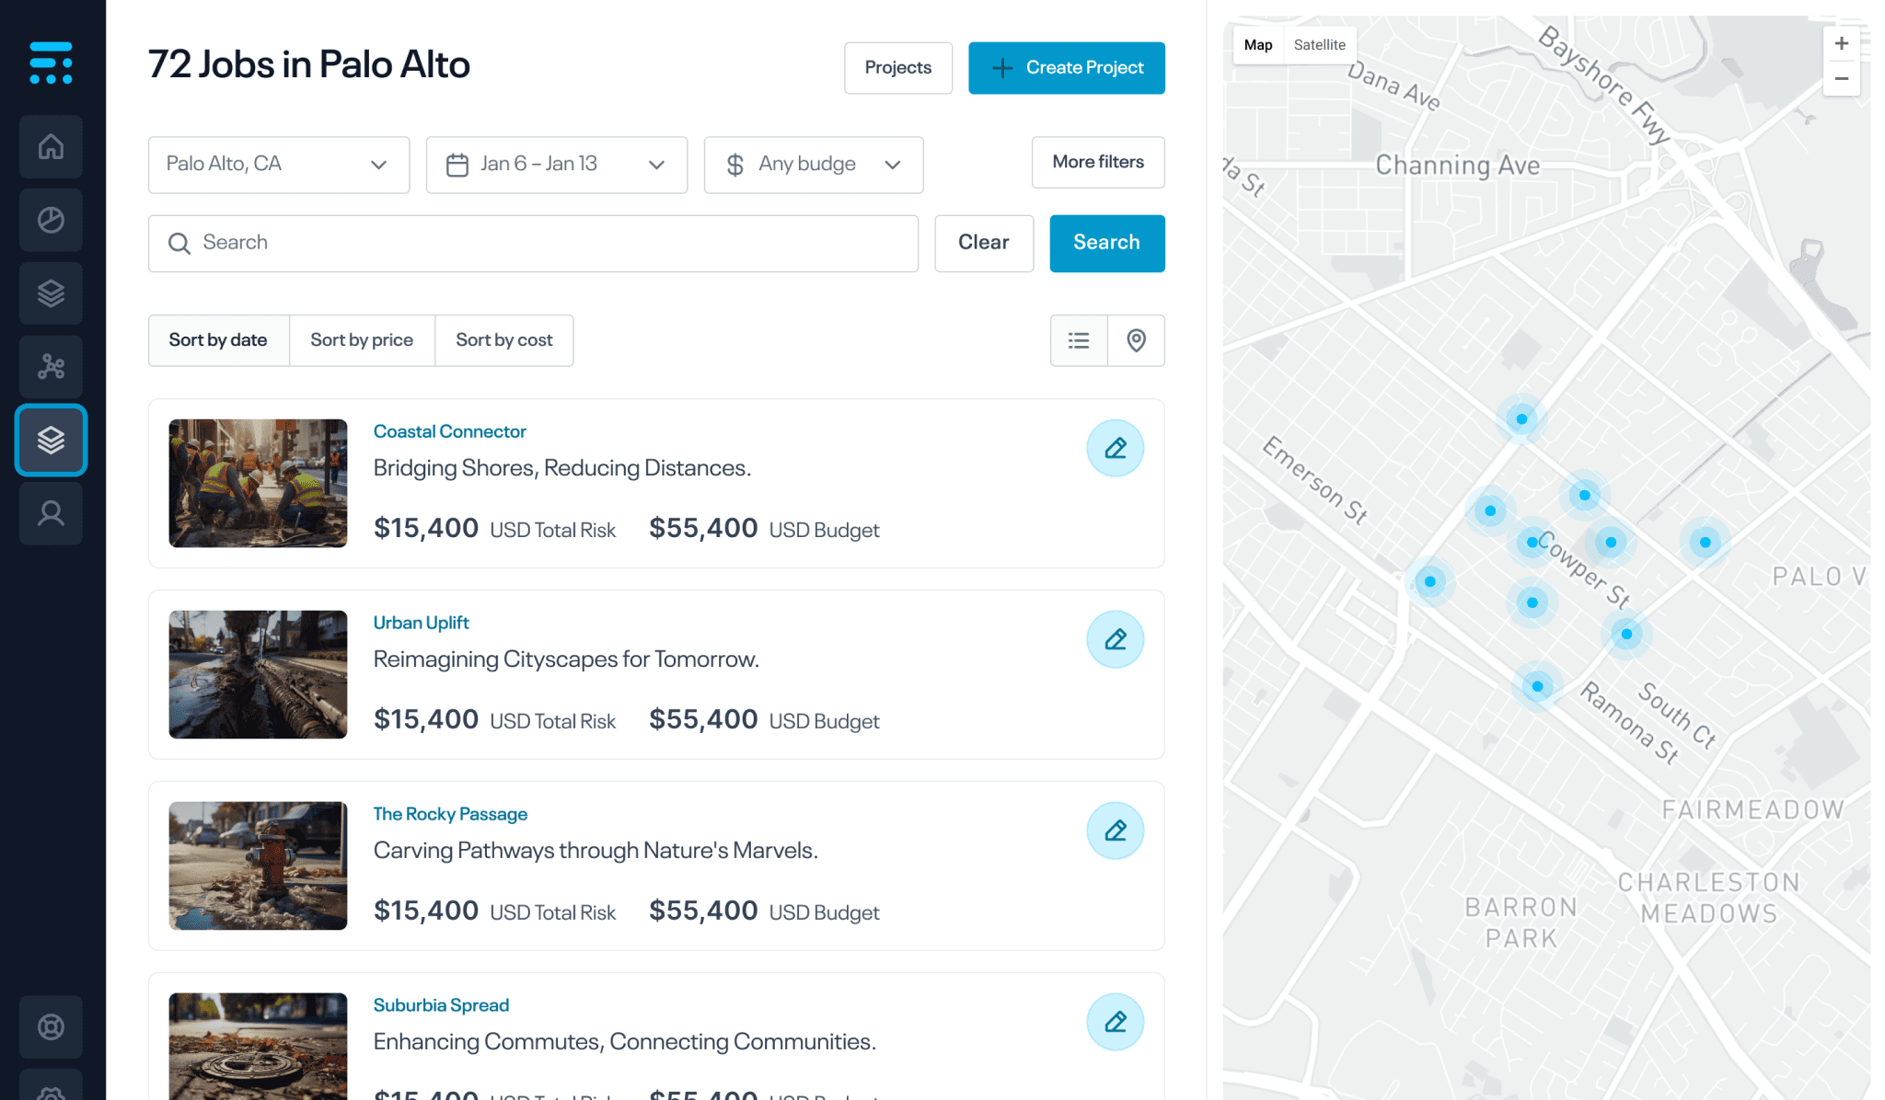Open the user profile sidebar icon
The image size is (1885, 1100).
(51, 513)
